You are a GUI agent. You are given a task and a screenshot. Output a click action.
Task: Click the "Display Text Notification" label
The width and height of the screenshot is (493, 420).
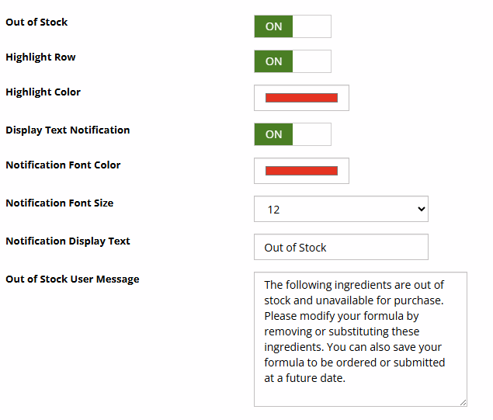coord(68,130)
